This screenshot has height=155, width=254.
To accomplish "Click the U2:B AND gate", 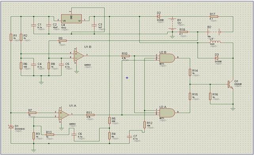I will (167, 58).
